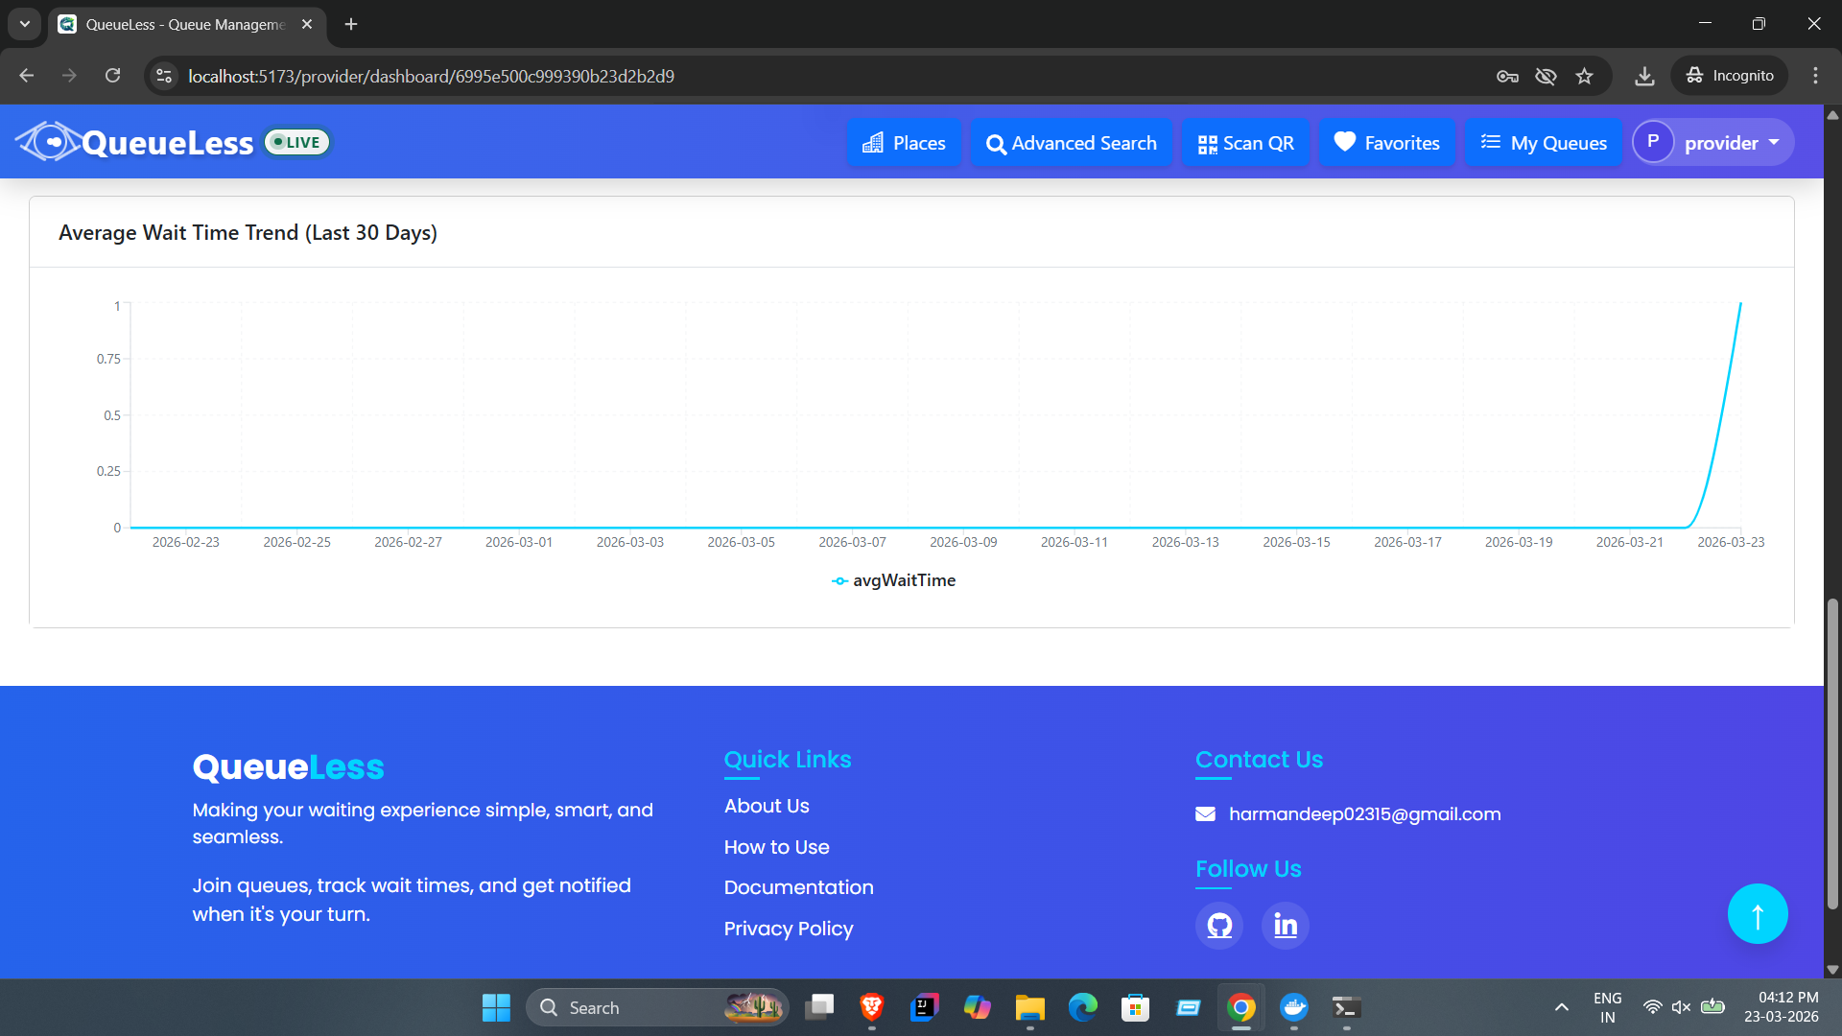
Task: Click the page vertical scrollbar thumb
Action: pyautogui.click(x=1832, y=754)
